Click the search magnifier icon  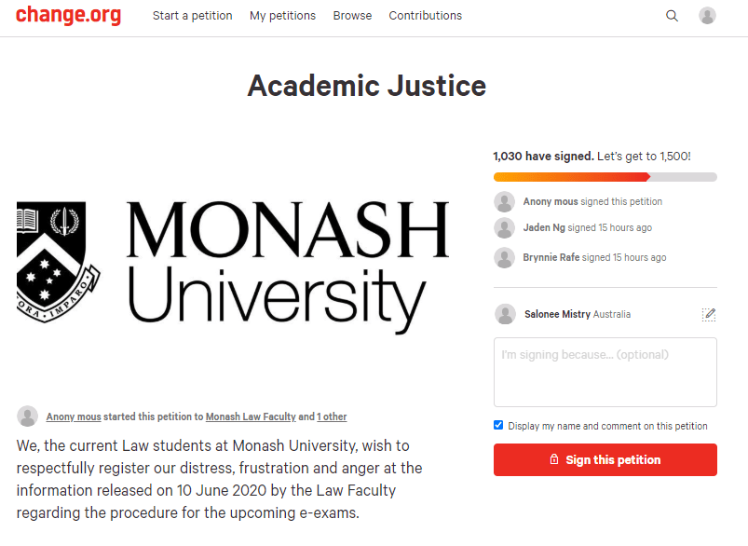click(672, 16)
